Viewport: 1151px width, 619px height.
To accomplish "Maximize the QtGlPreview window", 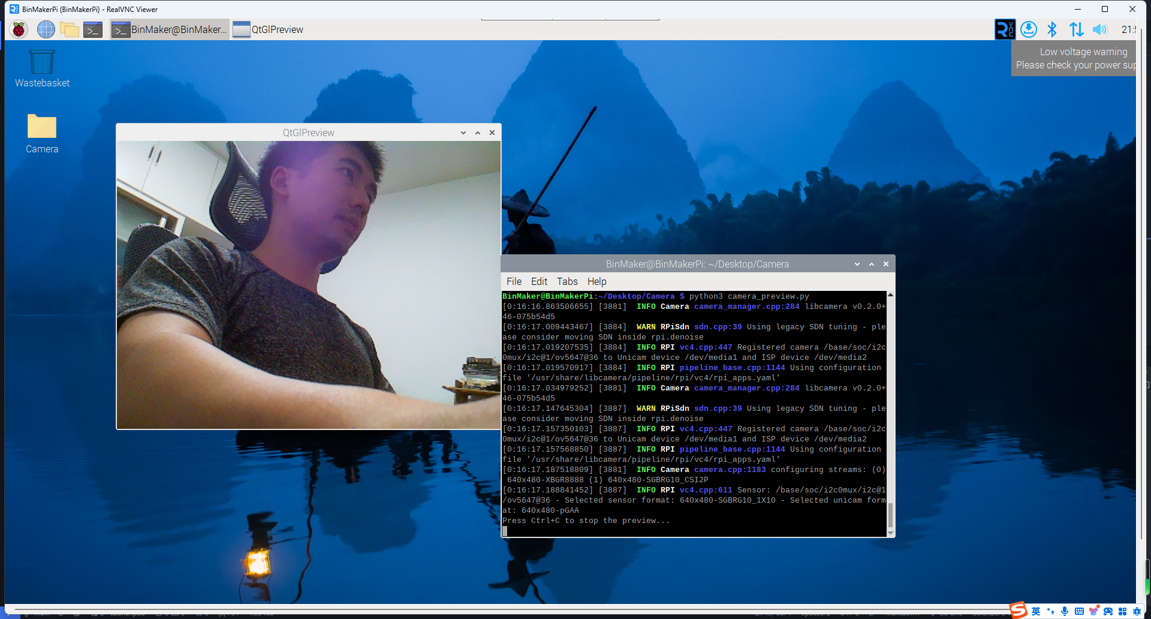I will click(x=478, y=133).
